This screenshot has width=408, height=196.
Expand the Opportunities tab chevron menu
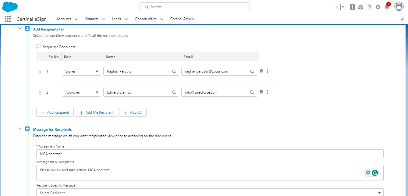point(162,19)
